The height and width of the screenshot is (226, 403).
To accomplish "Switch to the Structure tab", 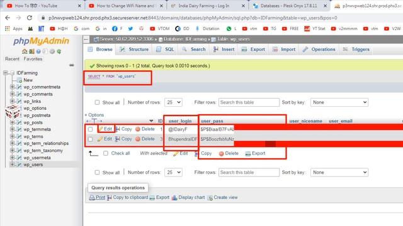I will pyautogui.click(x=134, y=50).
